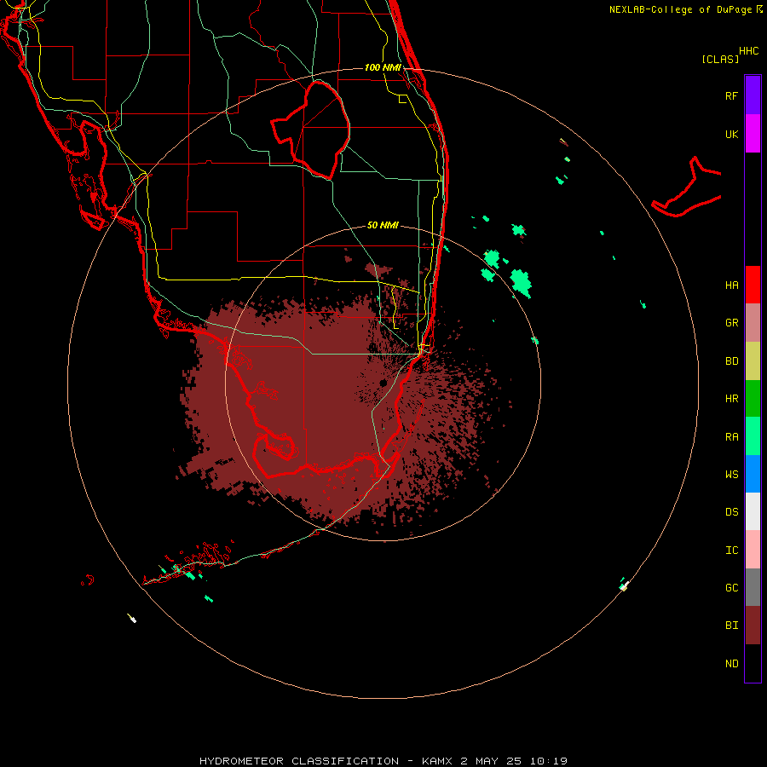Click the BD legend label
This screenshot has height=767, width=767.
731,361
